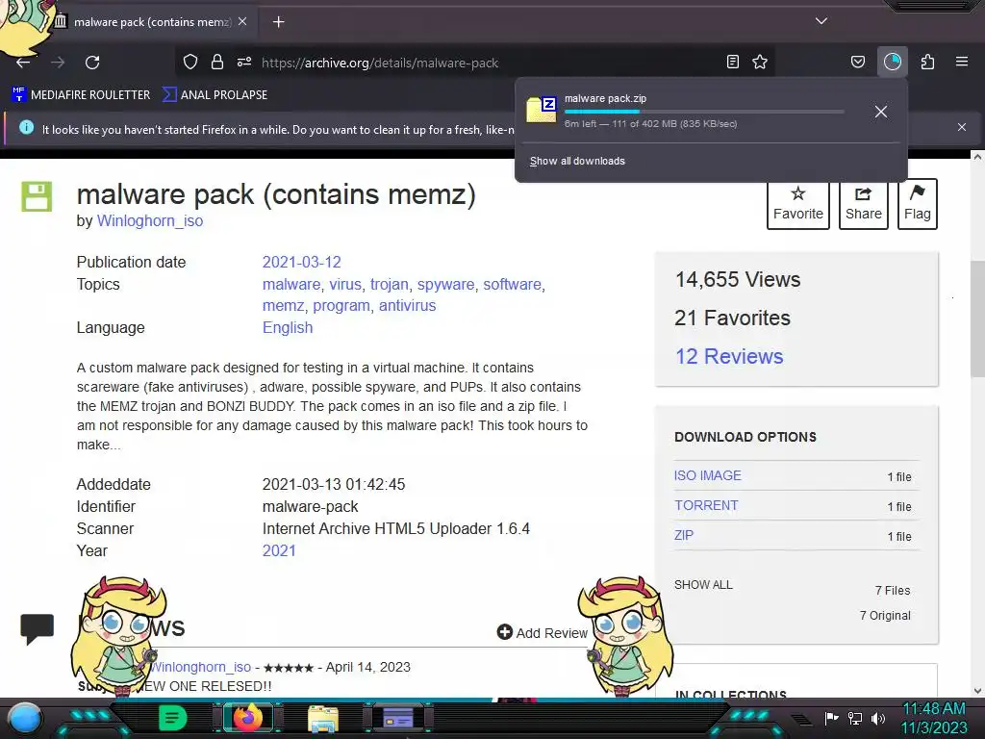The height and width of the screenshot is (739, 985).
Task: Select the malware pack (contains memz) tab
Action: 153,22
